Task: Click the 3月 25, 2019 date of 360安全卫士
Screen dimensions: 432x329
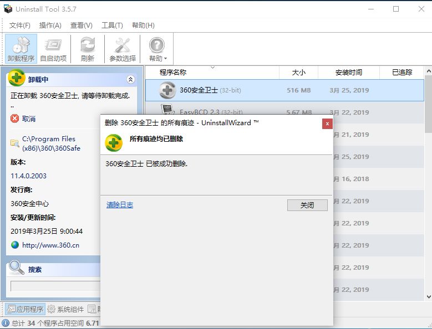Action: click(x=349, y=90)
